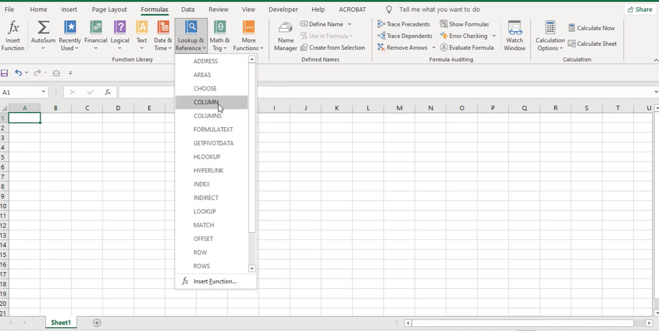Select COLUMN from the function menu
659x331 pixels.
[x=212, y=102]
